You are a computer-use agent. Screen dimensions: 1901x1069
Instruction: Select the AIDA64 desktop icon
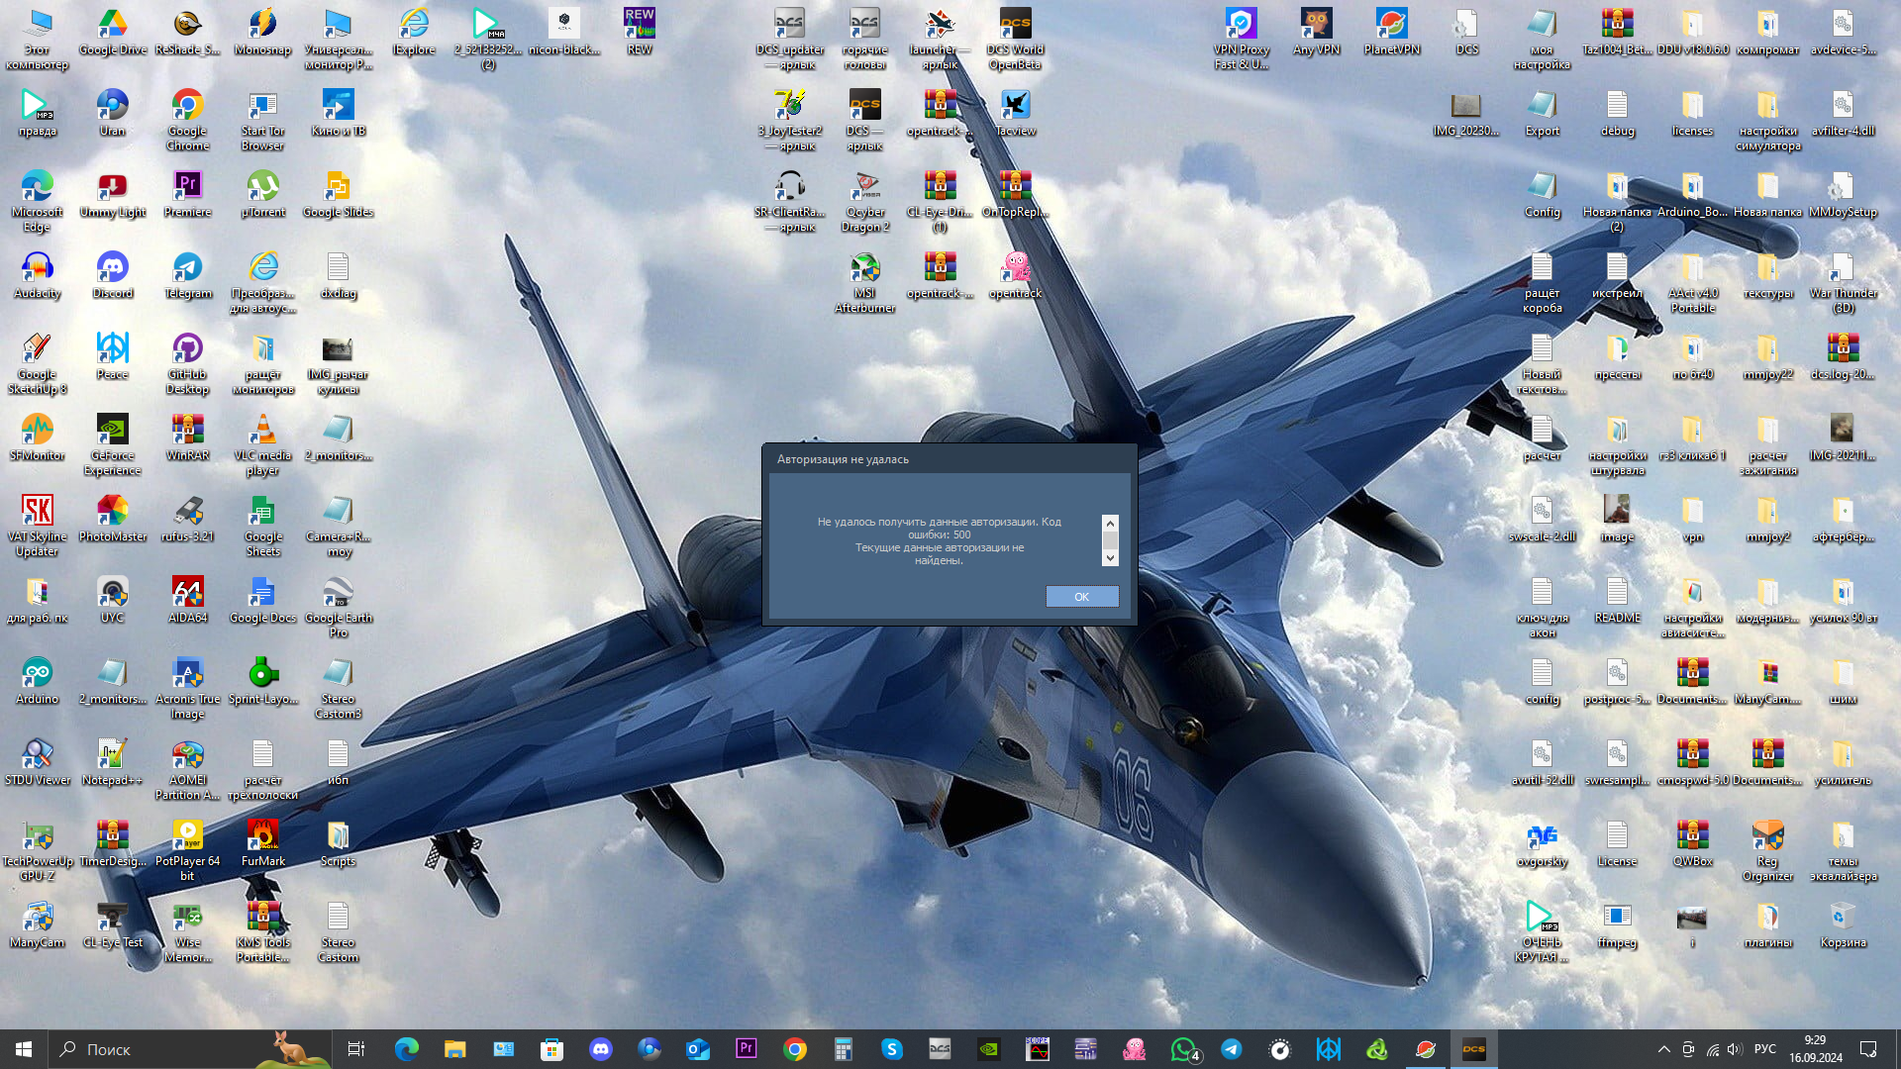point(187,600)
